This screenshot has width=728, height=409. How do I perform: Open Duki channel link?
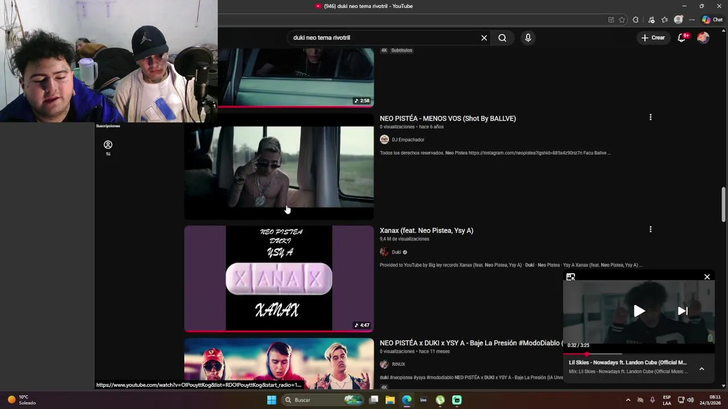[396, 252]
